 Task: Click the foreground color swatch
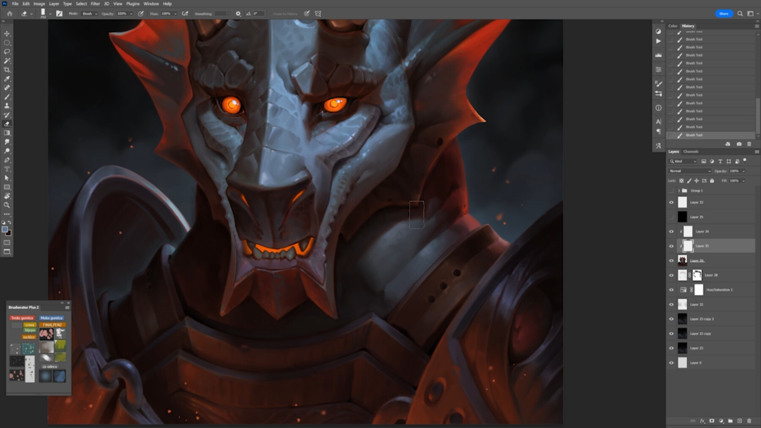pos(5,230)
